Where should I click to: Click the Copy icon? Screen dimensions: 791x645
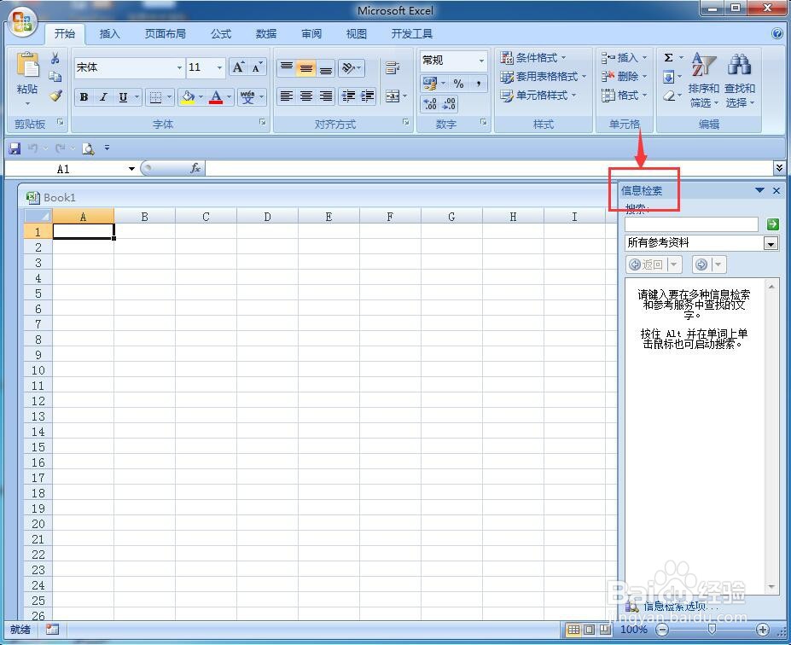coord(55,77)
